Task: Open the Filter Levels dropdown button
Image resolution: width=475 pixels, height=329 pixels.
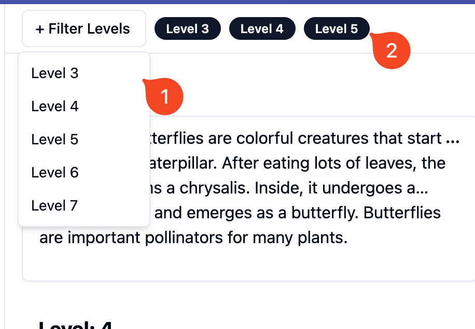Action: click(83, 28)
